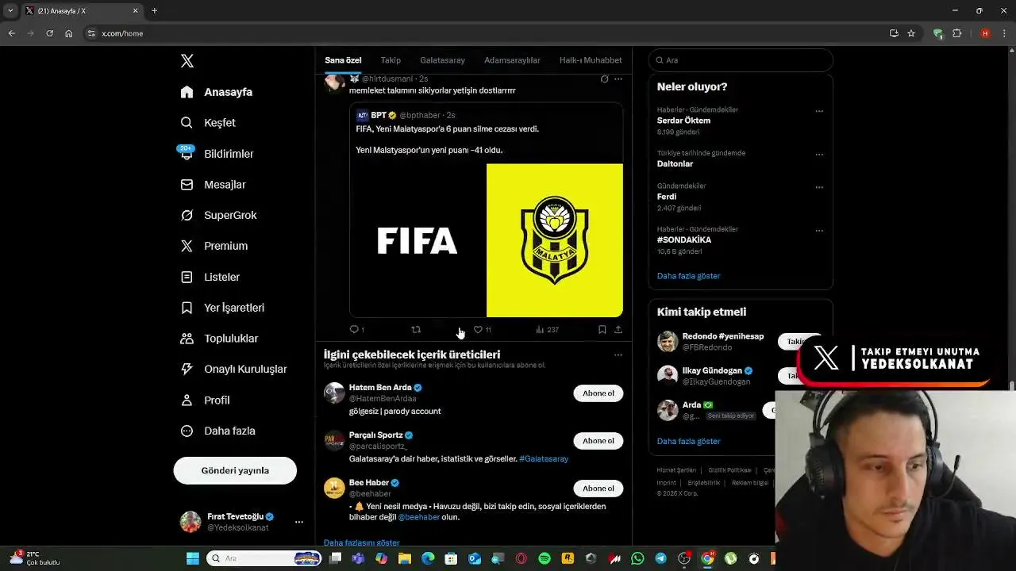
Task: Like the post with the heart icon
Action: point(478,329)
